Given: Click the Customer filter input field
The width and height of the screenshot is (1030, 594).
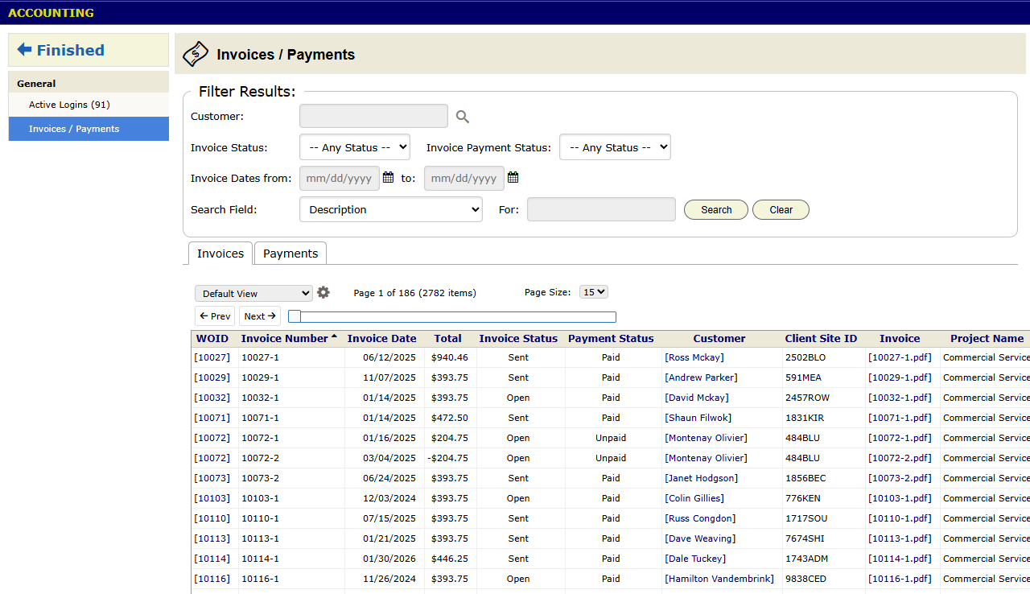Looking at the screenshot, I should 373,116.
